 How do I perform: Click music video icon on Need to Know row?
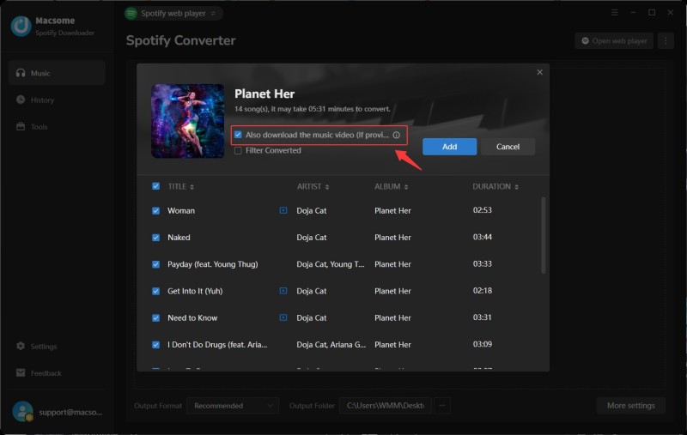pyautogui.click(x=283, y=317)
